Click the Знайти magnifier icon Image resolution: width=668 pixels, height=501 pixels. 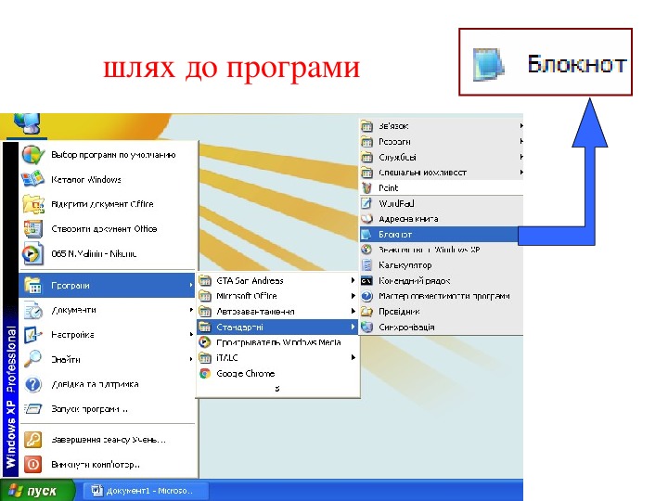coord(32,359)
